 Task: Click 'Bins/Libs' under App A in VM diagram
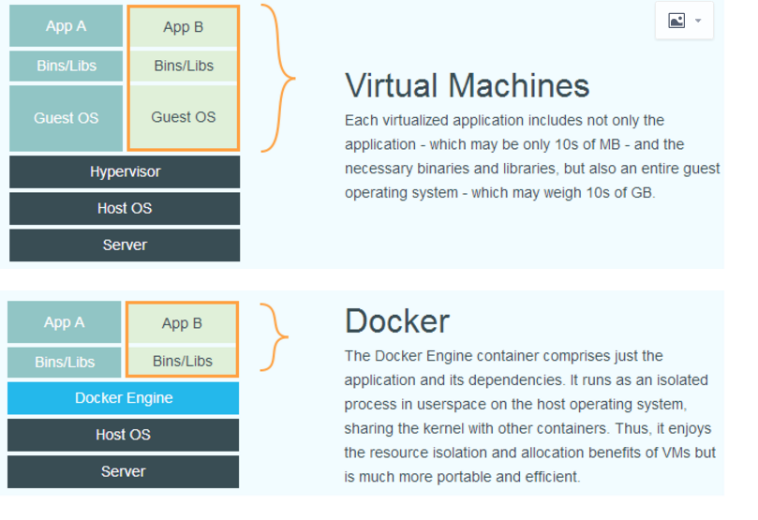(x=67, y=66)
